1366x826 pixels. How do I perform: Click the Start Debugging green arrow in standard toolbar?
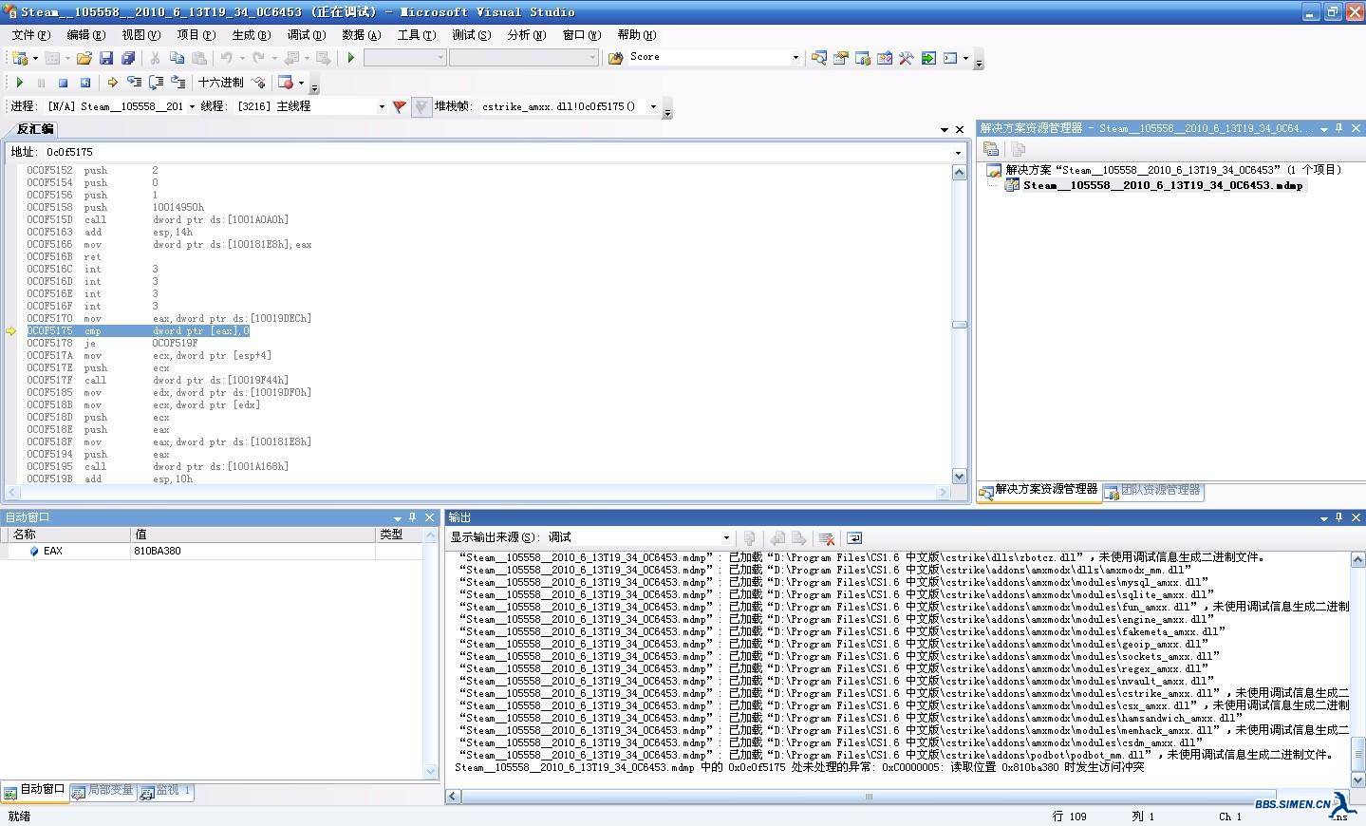point(351,58)
